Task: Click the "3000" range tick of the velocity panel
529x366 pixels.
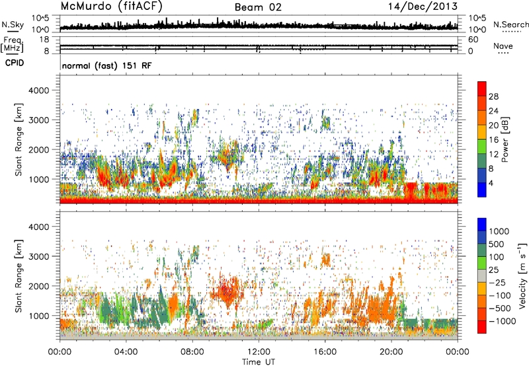Action: pos(38,256)
